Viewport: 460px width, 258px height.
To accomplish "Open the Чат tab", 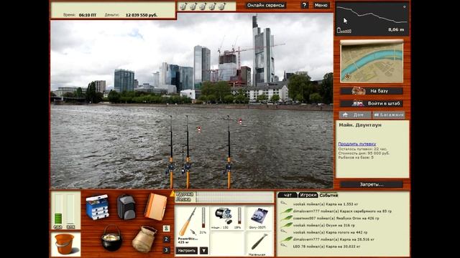I will (x=287, y=195).
